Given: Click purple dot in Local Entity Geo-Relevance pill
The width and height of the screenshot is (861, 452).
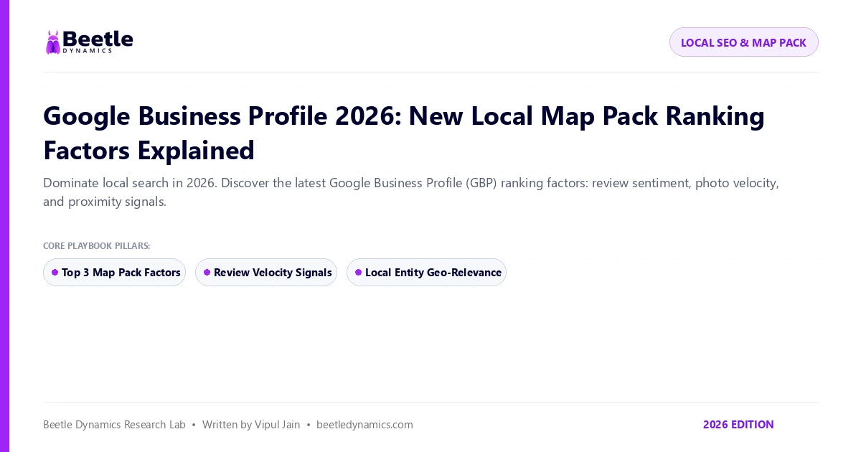Looking at the screenshot, I should (x=358, y=273).
